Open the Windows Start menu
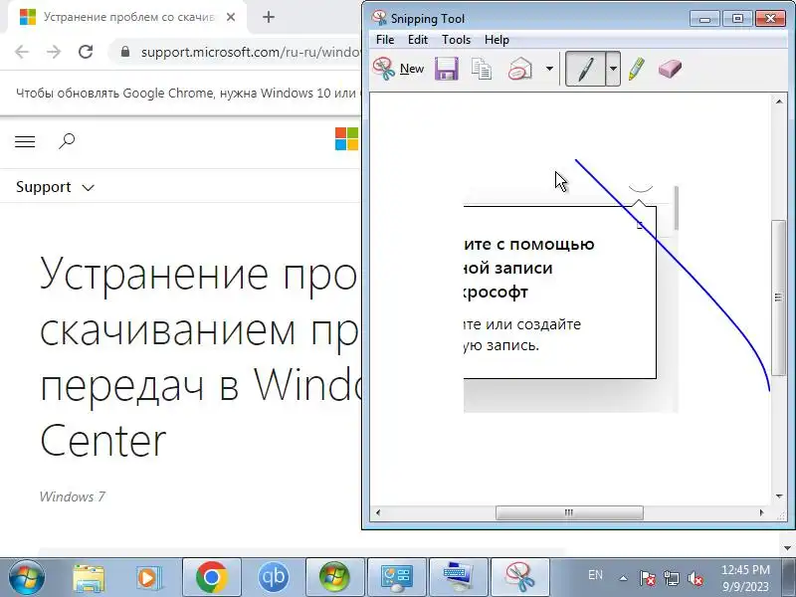 click(26, 578)
